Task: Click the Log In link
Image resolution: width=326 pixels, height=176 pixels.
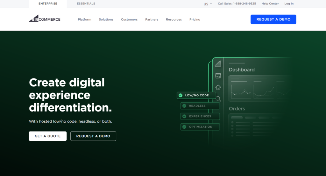Action: [x=289, y=3]
